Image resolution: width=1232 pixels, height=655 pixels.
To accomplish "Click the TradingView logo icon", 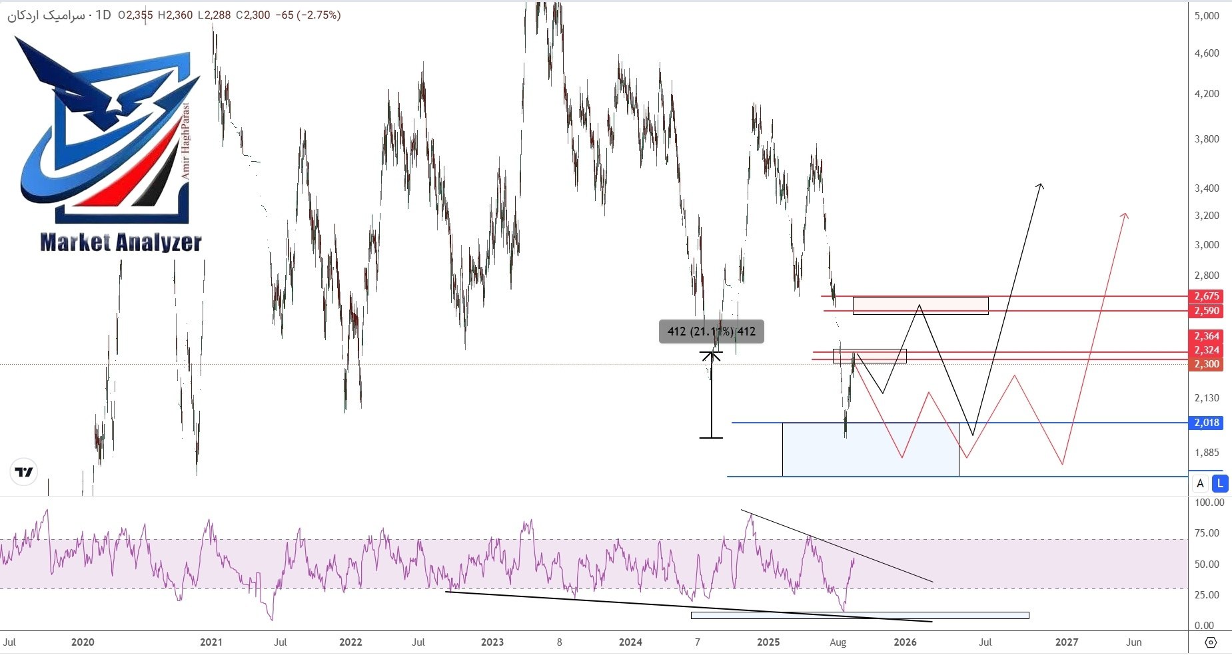I will tap(24, 472).
